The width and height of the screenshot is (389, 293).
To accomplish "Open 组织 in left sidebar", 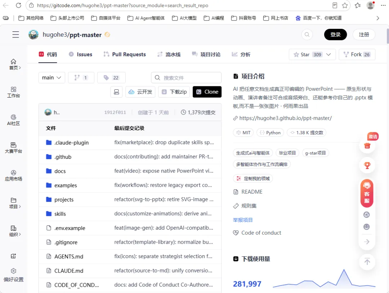I will click(x=14, y=231).
